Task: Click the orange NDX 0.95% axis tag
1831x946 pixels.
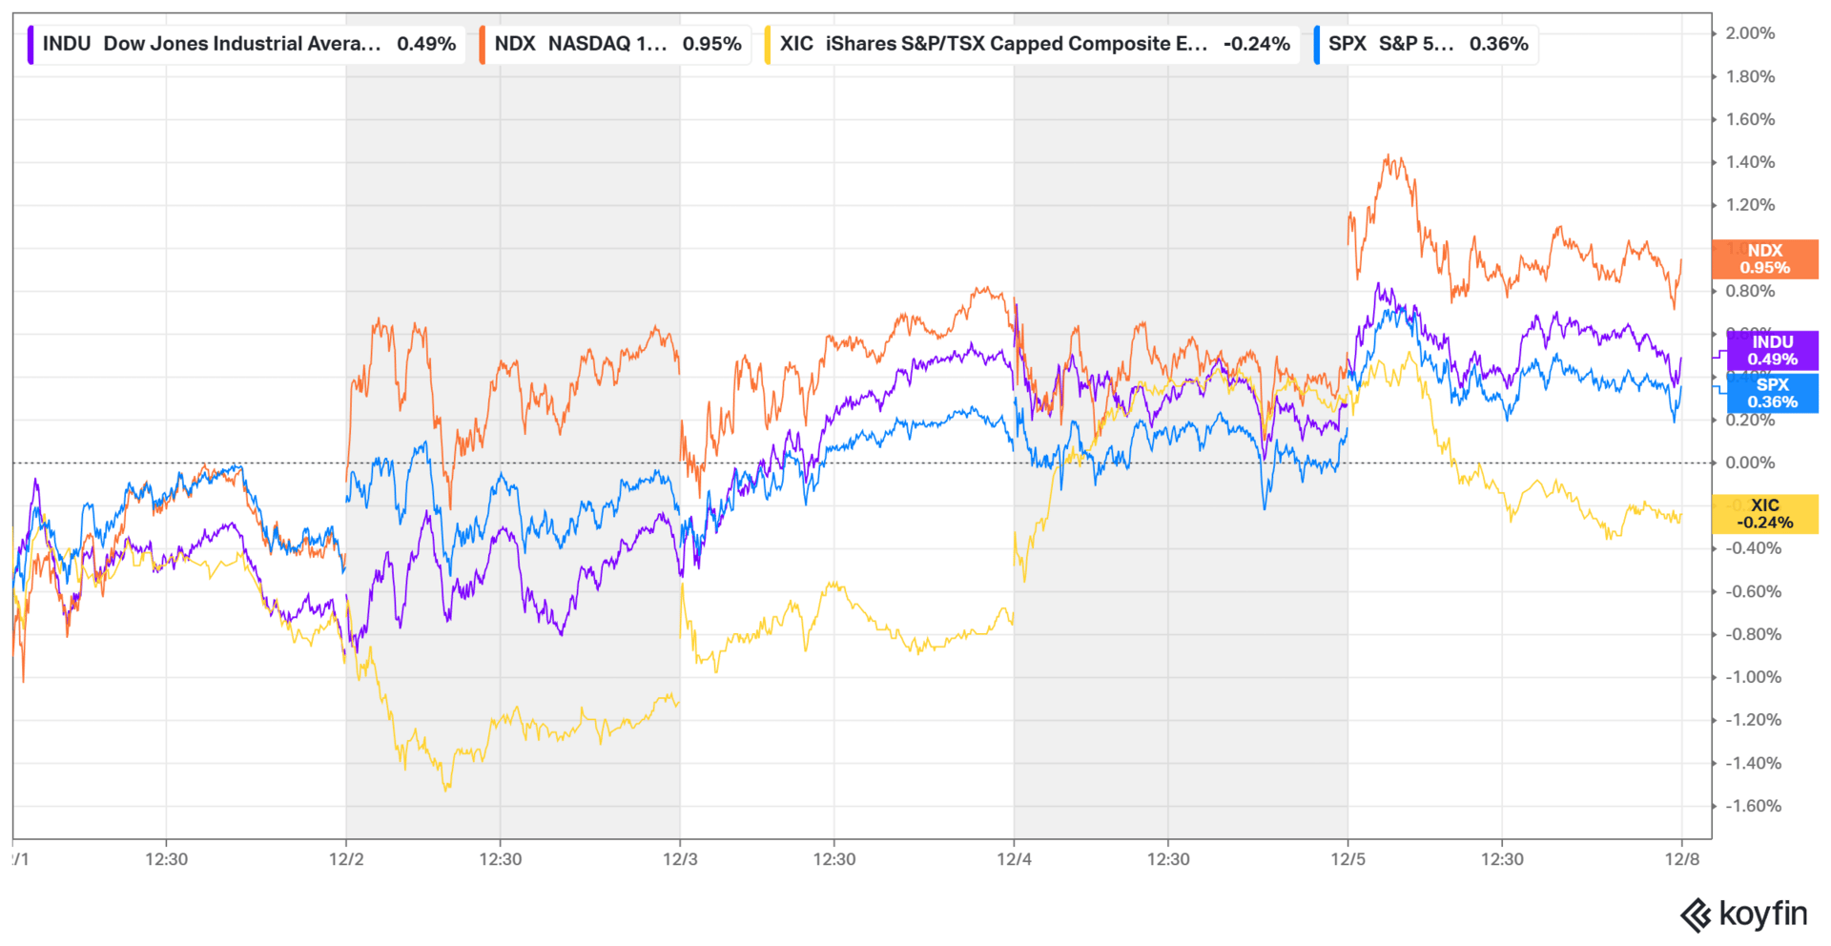Action: point(1765,259)
